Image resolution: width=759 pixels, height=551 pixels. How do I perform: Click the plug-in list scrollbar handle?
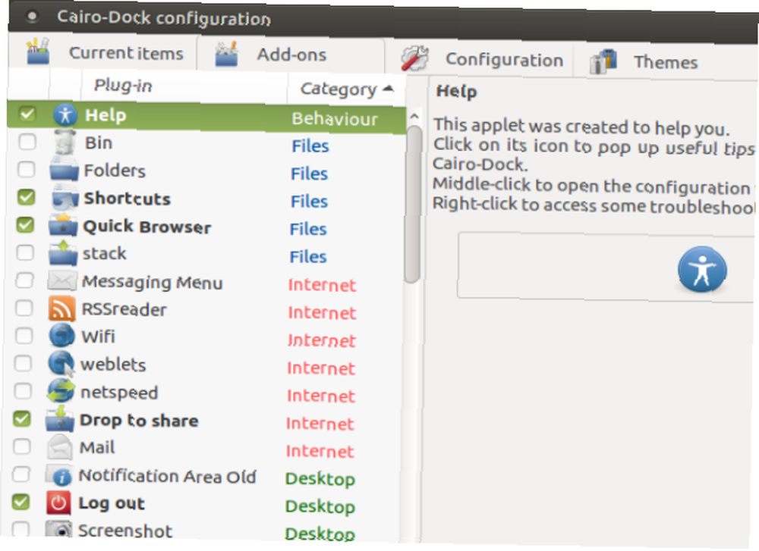pos(414,204)
